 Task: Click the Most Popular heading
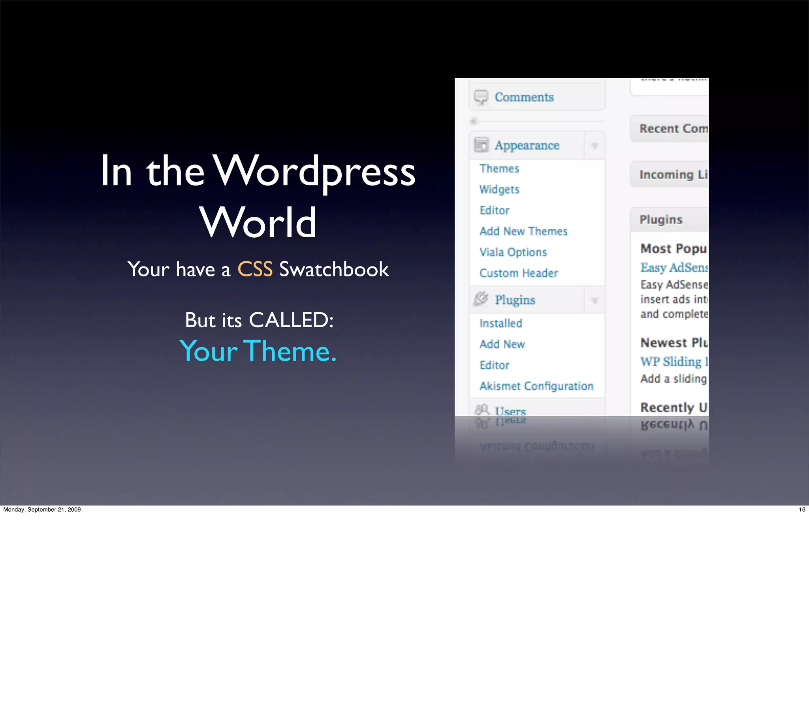click(674, 248)
